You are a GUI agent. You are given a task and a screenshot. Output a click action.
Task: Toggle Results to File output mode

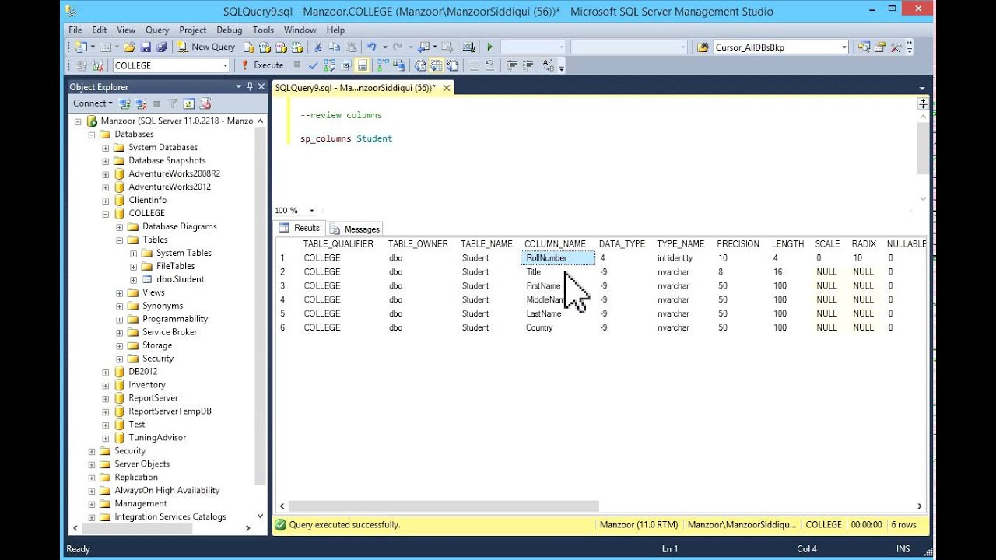tap(451, 65)
